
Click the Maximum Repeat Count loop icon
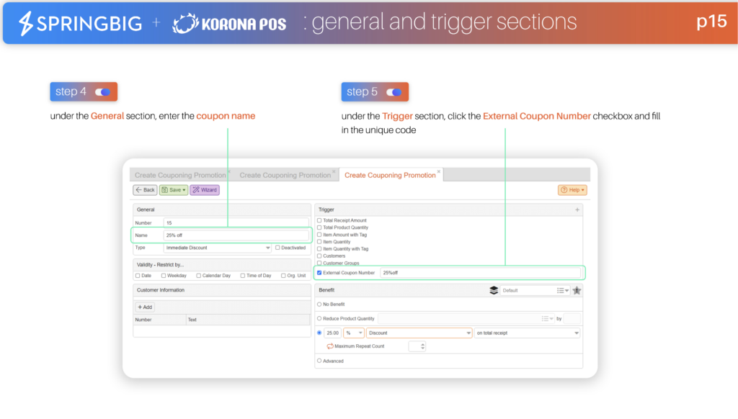330,346
